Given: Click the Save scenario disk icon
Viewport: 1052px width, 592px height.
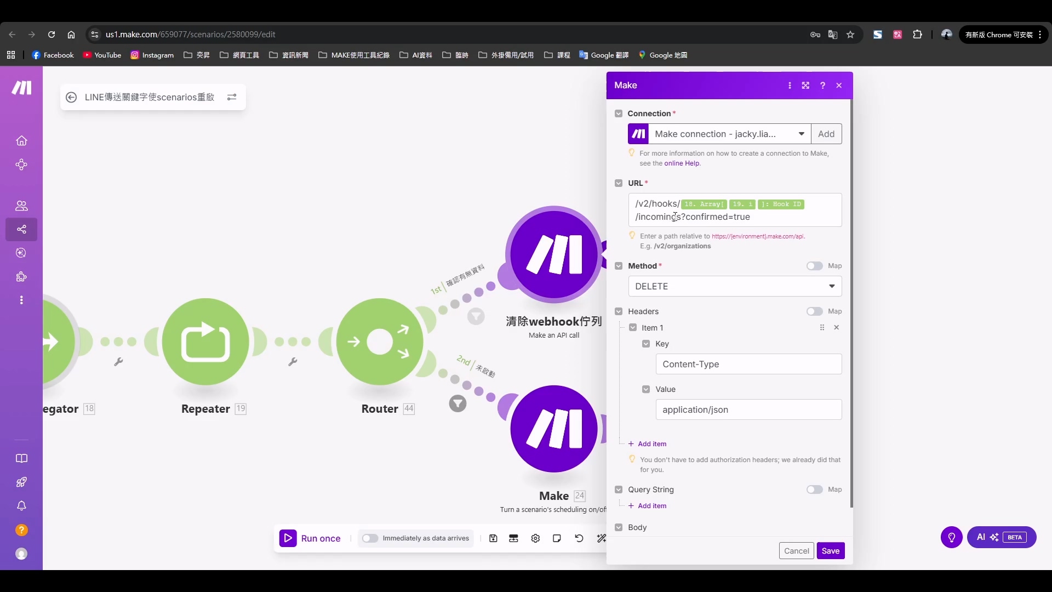Looking at the screenshot, I should click(493, 539).
